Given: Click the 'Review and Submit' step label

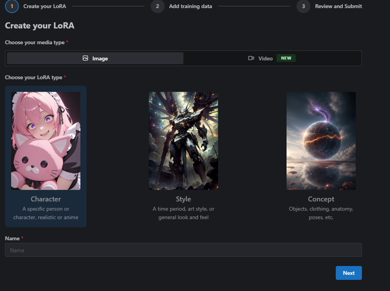Looking at the screenshot, I should click(x=338, y=6).
